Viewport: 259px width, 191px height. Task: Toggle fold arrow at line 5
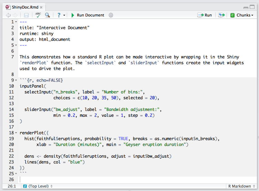(x=16, y=45)
